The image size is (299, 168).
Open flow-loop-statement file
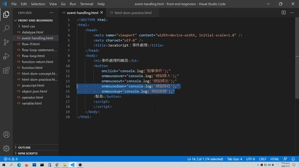[x=39, y=50]
